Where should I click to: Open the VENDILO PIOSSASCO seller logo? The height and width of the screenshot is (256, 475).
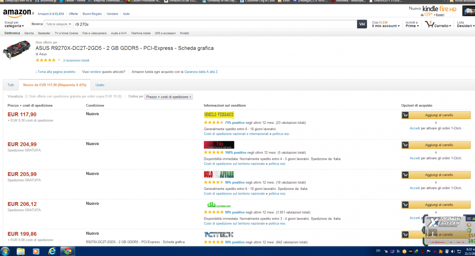(219, 115)
